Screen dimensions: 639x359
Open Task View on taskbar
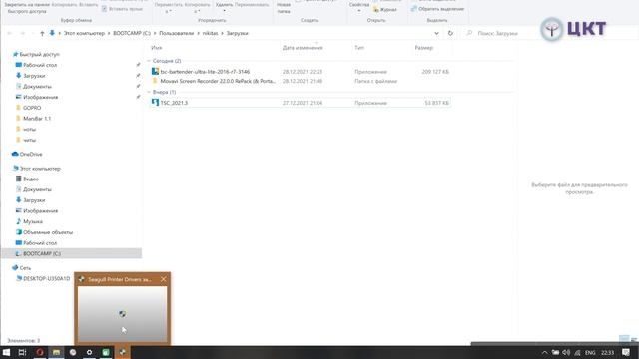[x=22, y=352]
